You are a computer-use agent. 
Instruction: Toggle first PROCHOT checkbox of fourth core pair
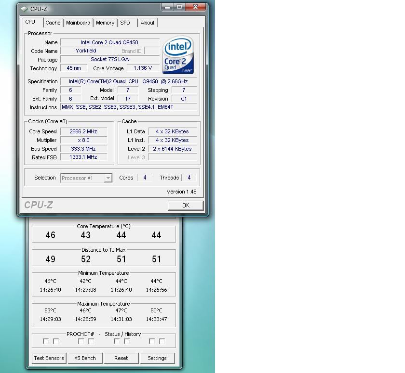[x=152, y=341]
